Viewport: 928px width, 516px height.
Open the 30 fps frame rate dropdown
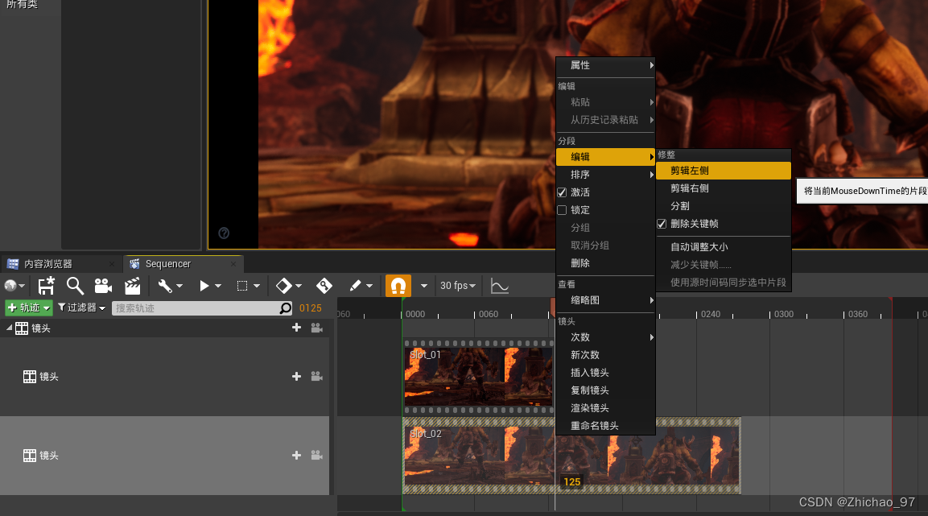[x=457, y=286]
